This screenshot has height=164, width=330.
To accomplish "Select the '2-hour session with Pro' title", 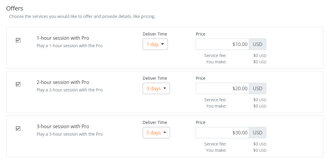I will pyautogui.click(x=63, y=82).
